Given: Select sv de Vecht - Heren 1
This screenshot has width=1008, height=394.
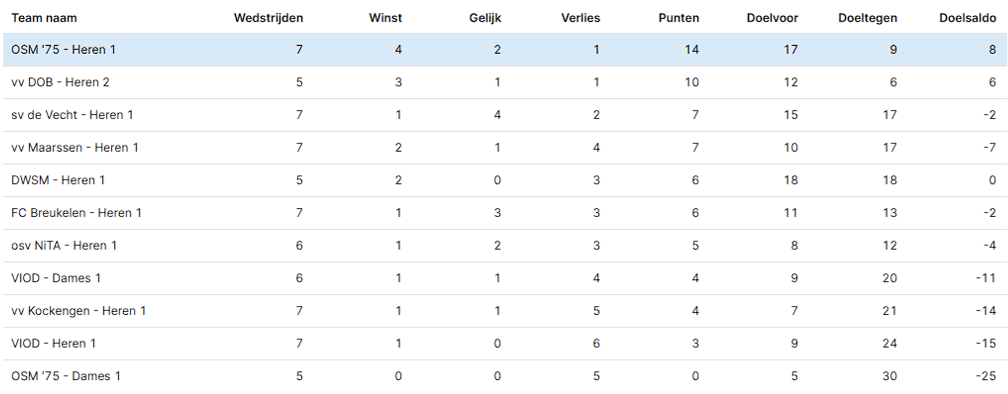Looking at the screenshot, I should pos(72,115).
